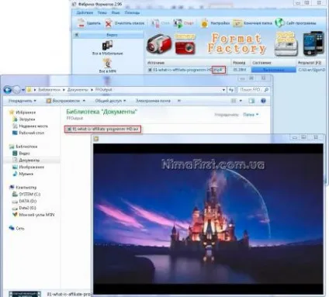The height and width of the screenshot is (297, 329).
Task: Select the red camcorder video icon
Action: point(159,44)
